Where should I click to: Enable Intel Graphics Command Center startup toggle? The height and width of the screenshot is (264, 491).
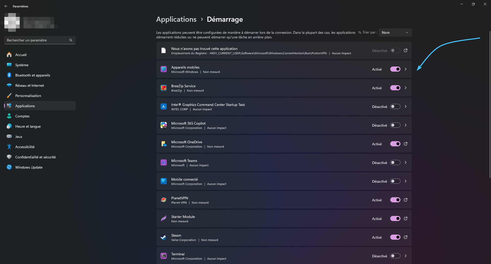click(395, 106)
